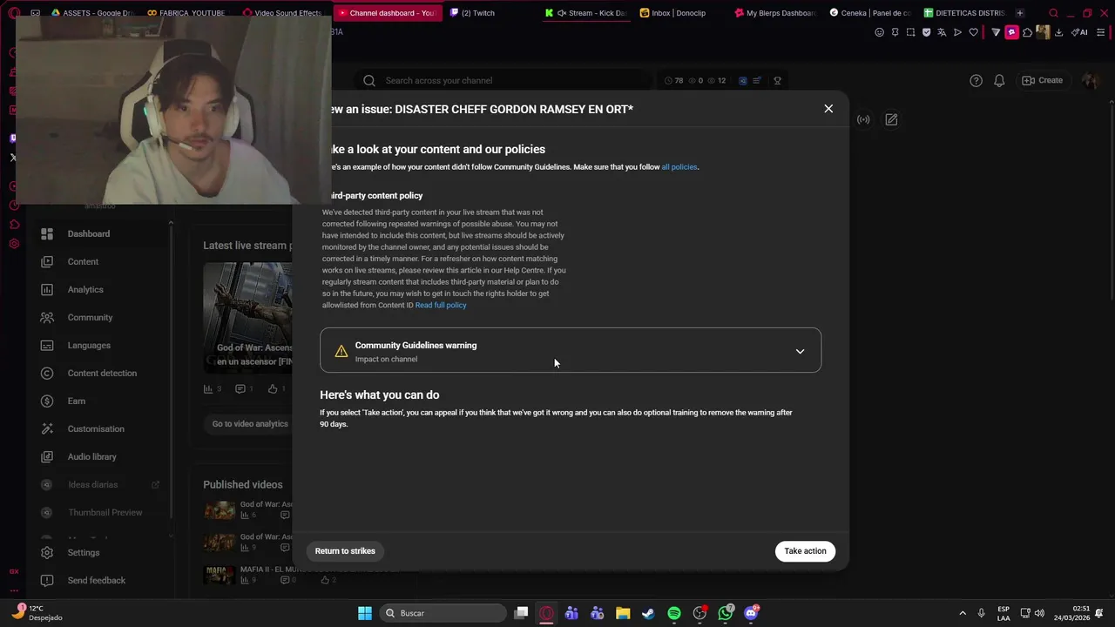Image resolution: width=1115 pixels, height=627 pixels.
Task: Click the YouTube Studio help icon
Action: [976, 80]
